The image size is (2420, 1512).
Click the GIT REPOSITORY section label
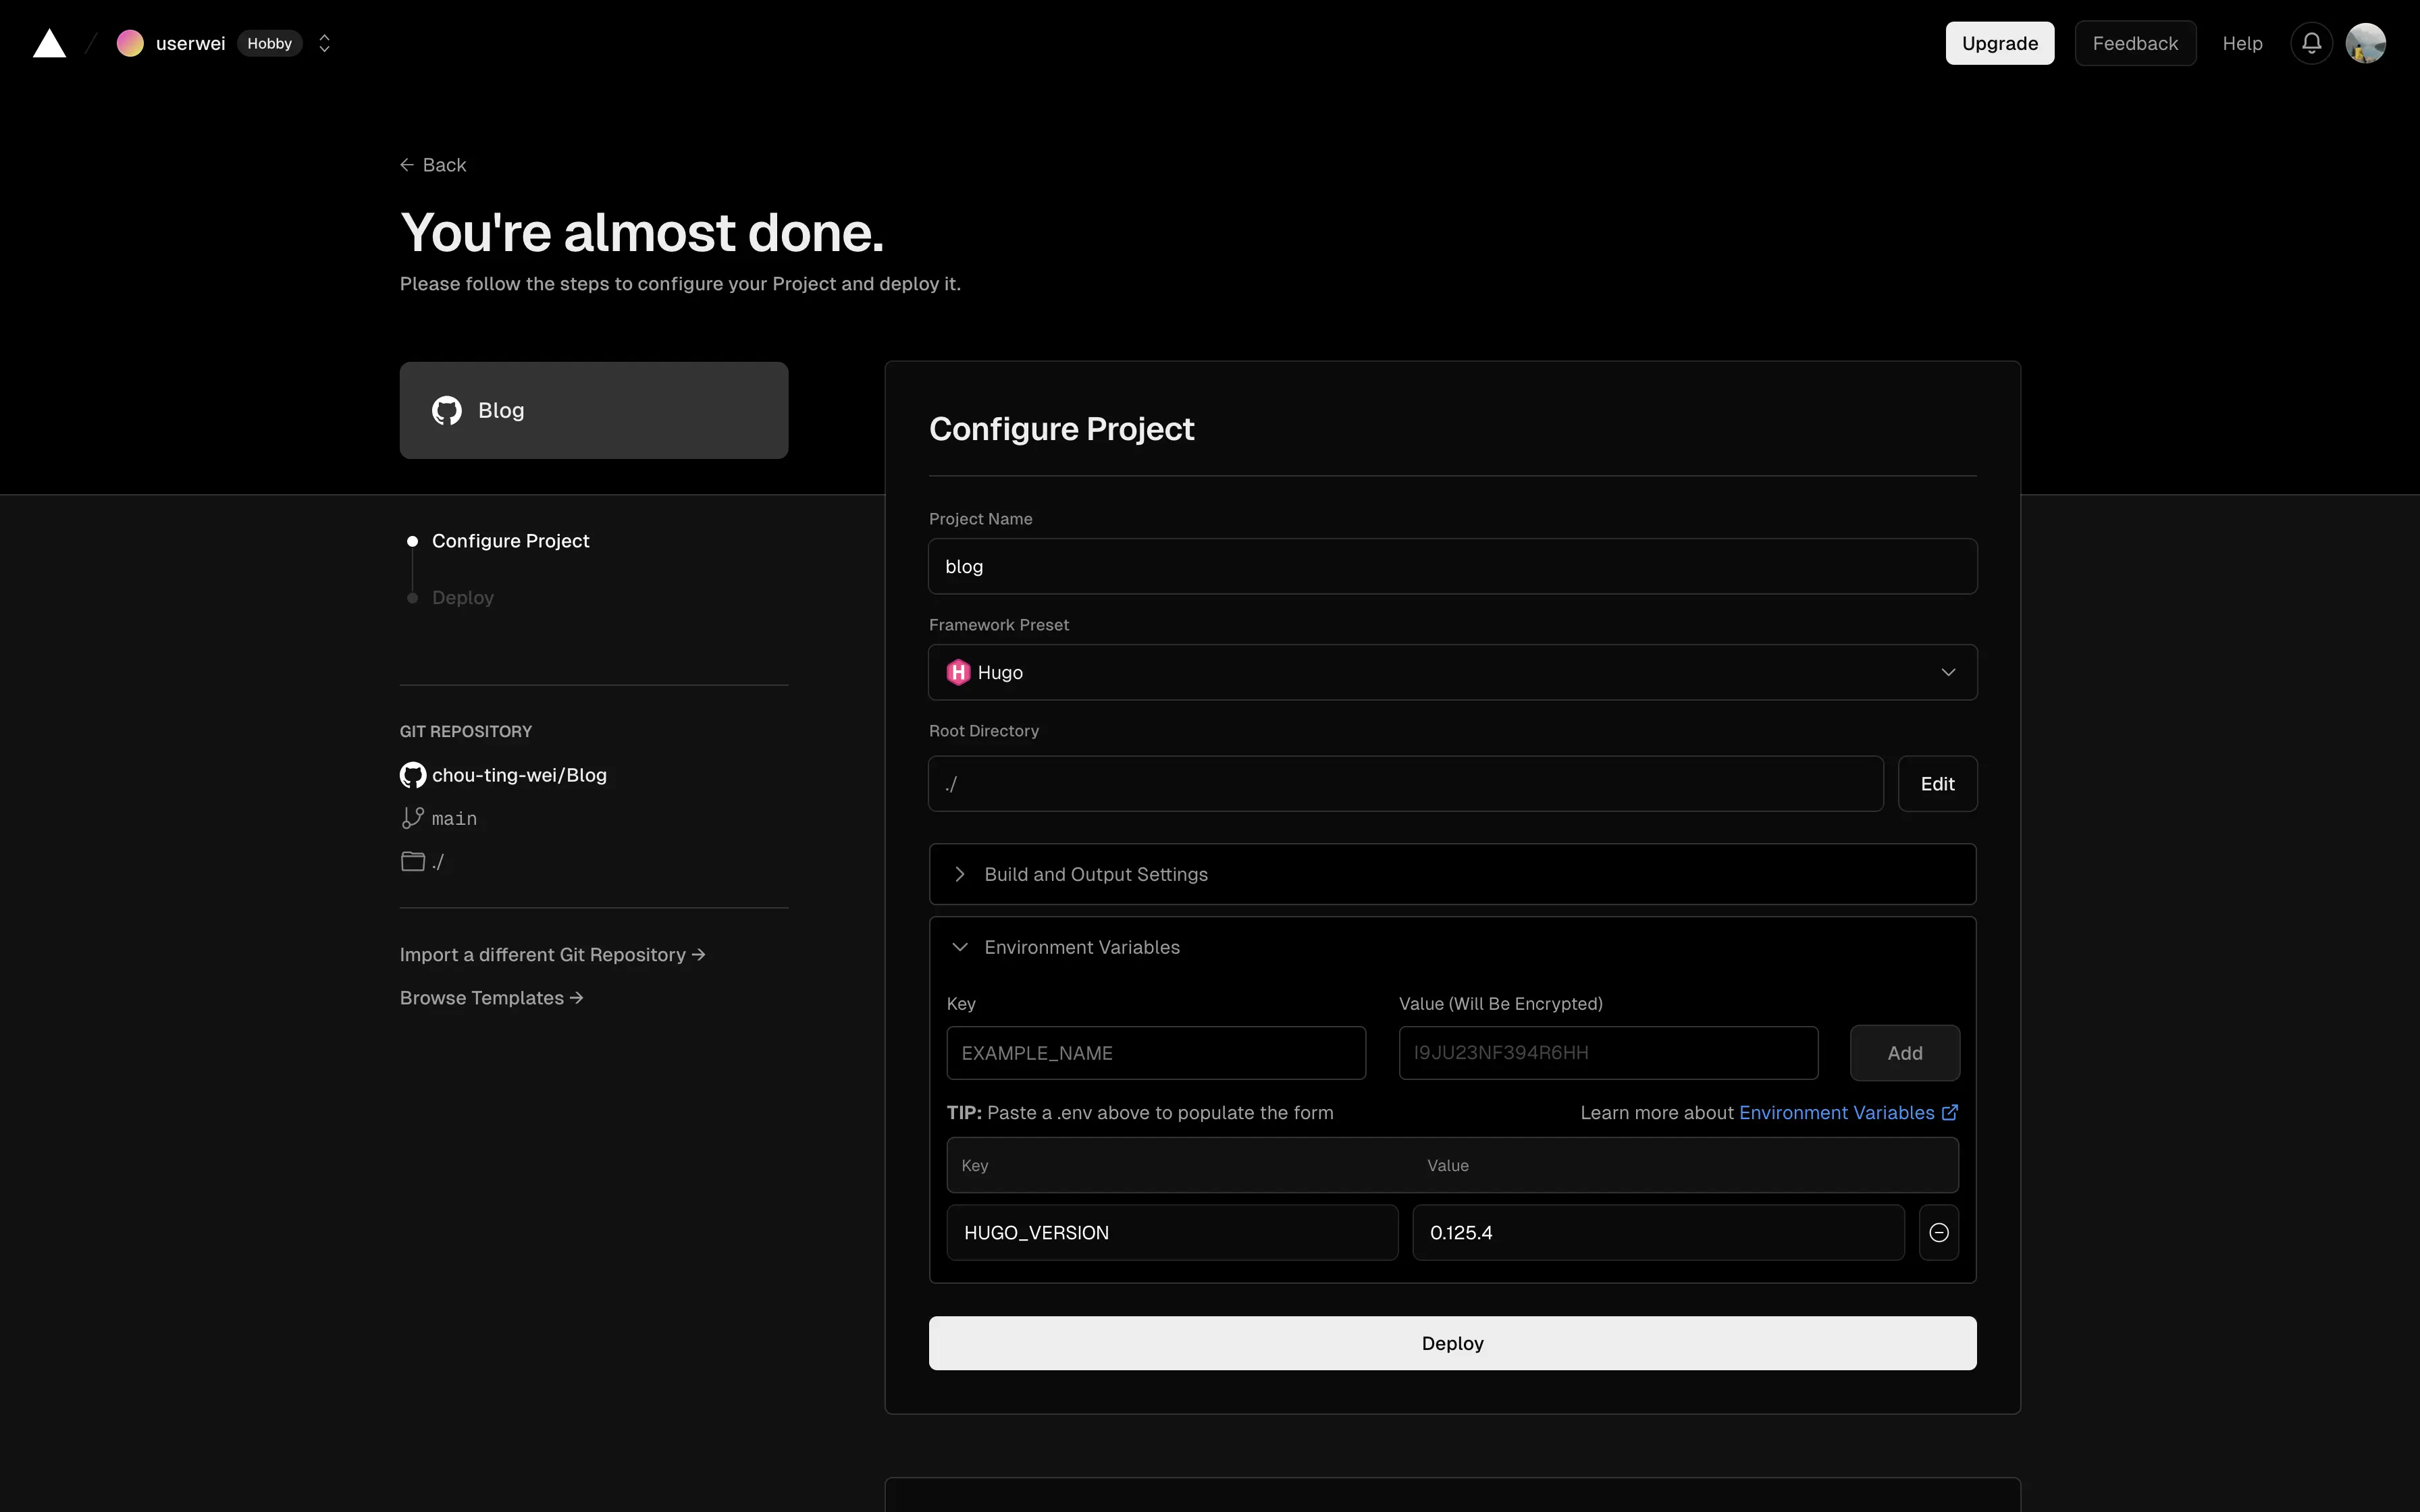pos(466,731)
